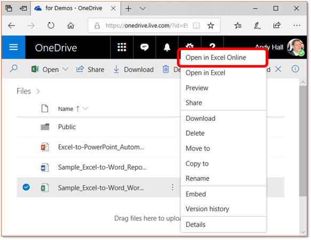Click the Public folder icon
Image resolution: width=311 pixels, height=240 pixels.
[x=45, y=127]
